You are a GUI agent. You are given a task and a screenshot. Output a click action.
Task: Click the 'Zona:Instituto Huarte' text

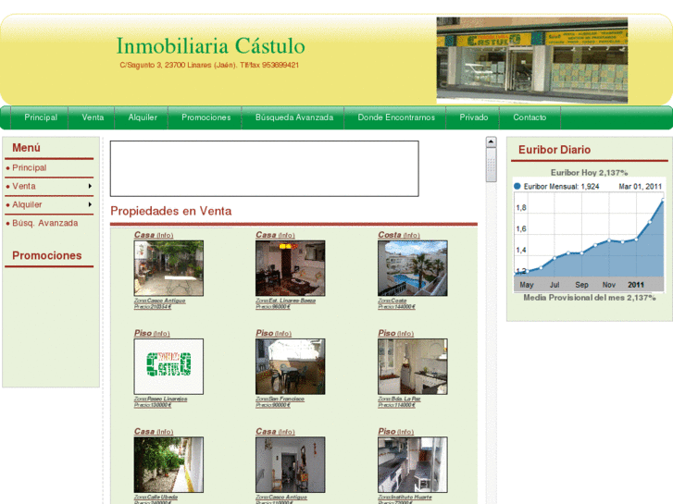click(x=405, y=498)
